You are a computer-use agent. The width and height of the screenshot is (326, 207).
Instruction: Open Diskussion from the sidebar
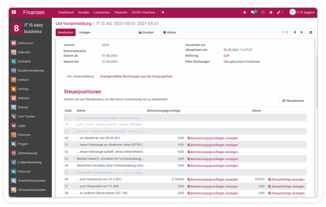(x=25, y=43)
